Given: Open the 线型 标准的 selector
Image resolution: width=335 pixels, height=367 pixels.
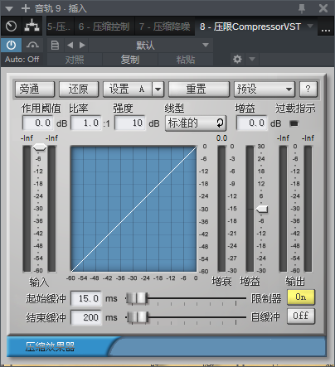Looking at the screenshot, I should [196, 123].
